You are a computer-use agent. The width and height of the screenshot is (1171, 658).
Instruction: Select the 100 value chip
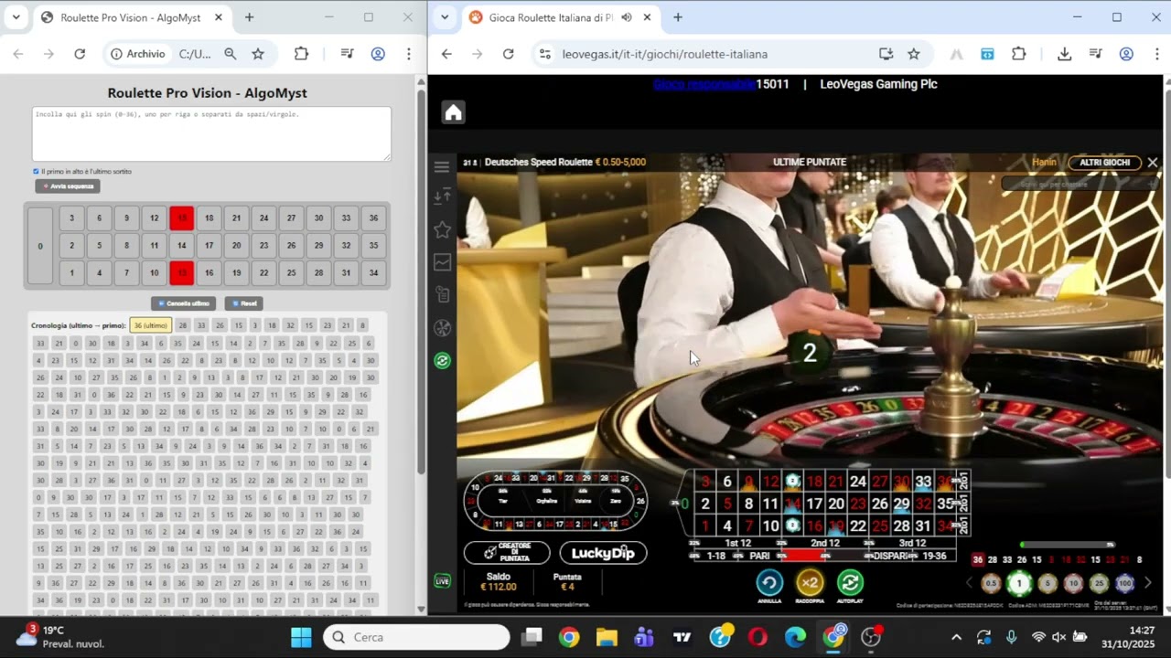(x=1124, y=583)
